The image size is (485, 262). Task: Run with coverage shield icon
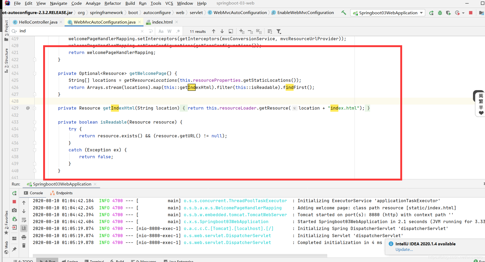click(x=448, y=13)
